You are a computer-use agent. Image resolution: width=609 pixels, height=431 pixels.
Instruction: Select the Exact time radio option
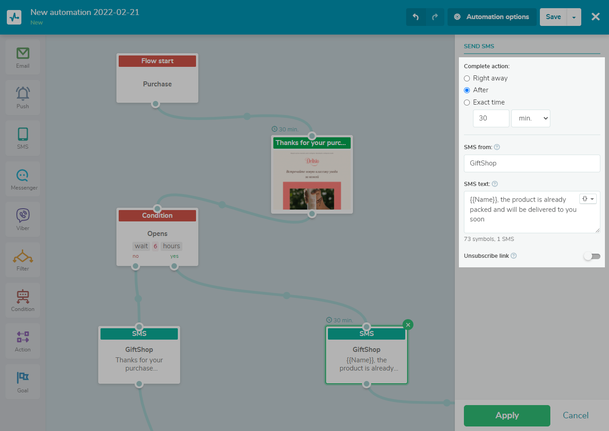467,102
